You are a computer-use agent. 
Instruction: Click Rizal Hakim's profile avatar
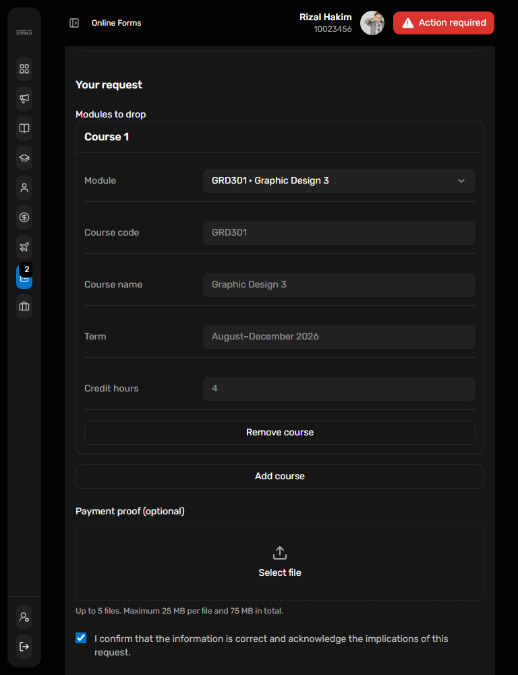tap(372, 23)
